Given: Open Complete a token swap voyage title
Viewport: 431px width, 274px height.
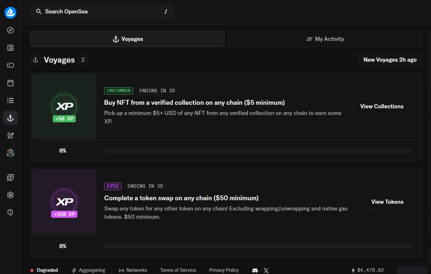Looking at the screenshot, I should (181, 198).
